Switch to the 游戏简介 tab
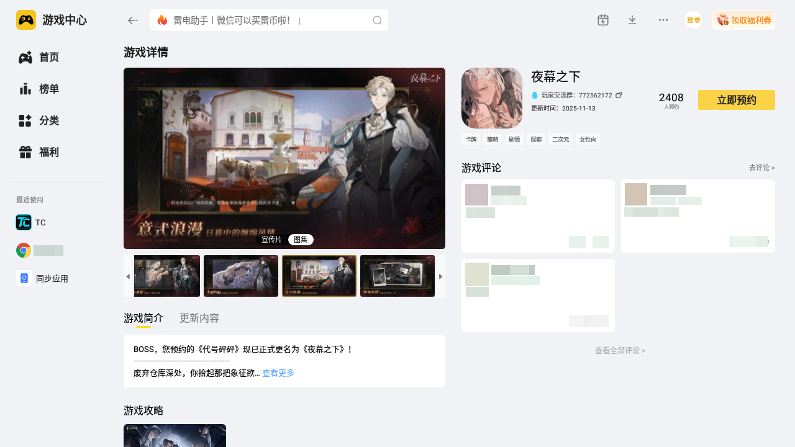The width and height of the screenshot is (795, 447). point(143,318)
